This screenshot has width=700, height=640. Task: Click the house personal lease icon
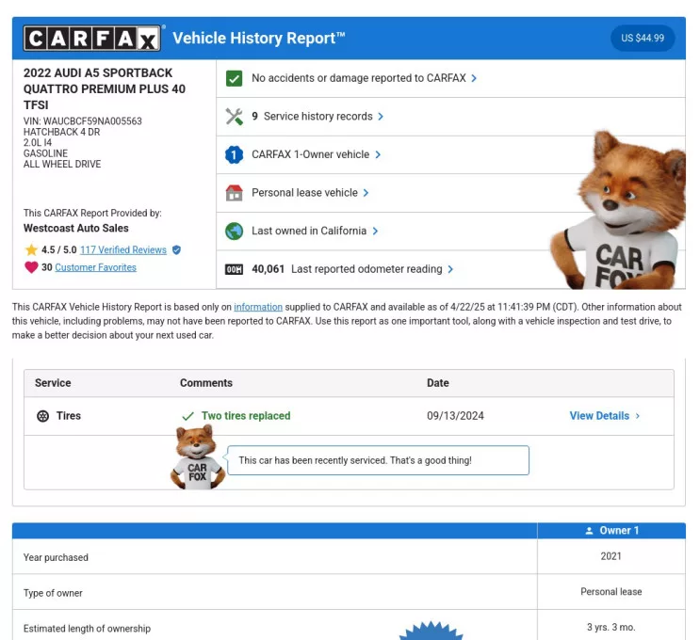235,193
